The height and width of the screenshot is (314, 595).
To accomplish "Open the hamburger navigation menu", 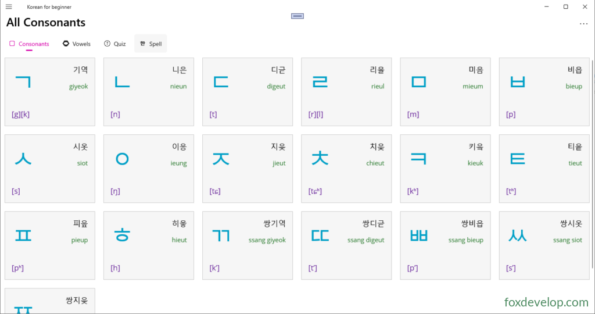I will (x=9, y=7).
